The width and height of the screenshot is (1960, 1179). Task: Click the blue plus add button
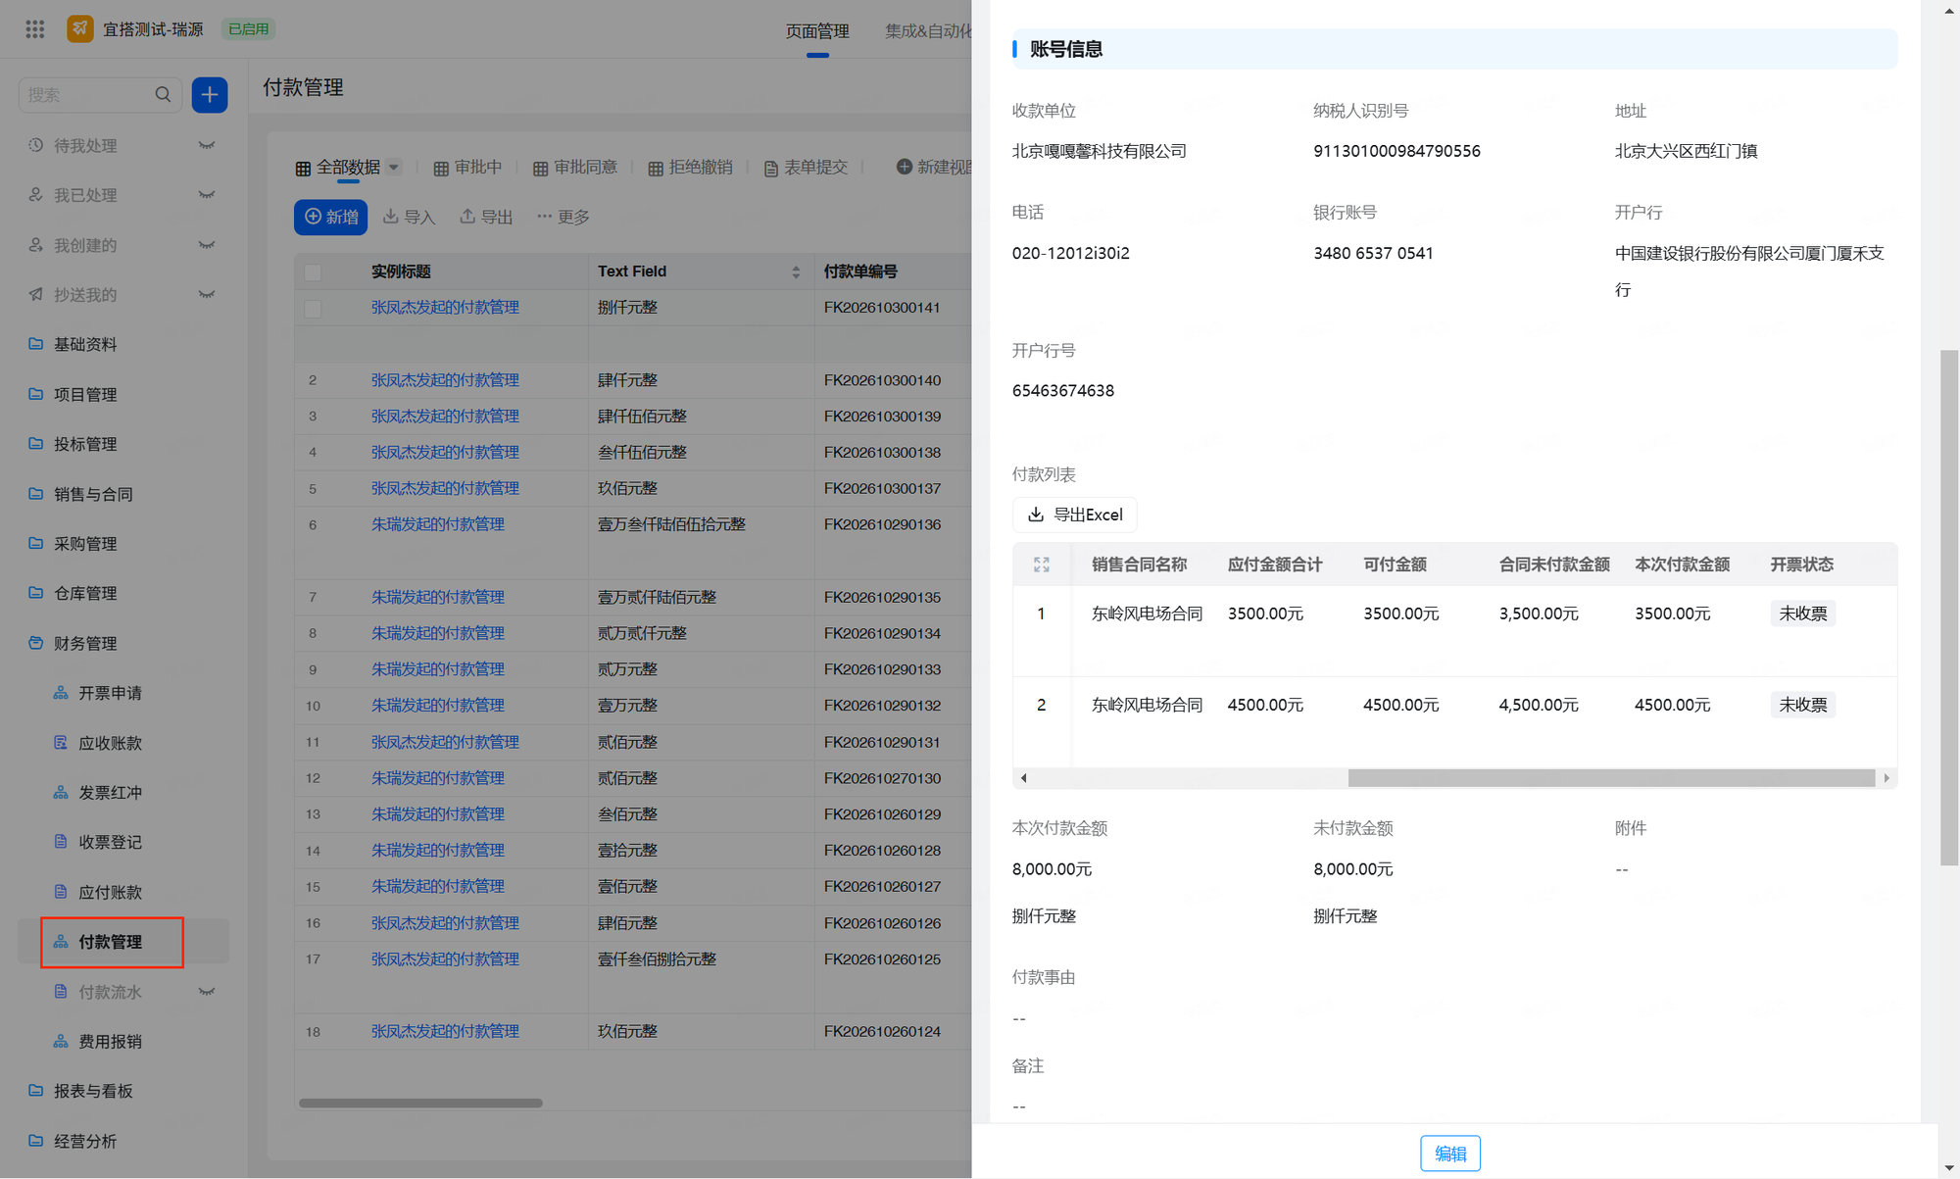coord(210,95)
